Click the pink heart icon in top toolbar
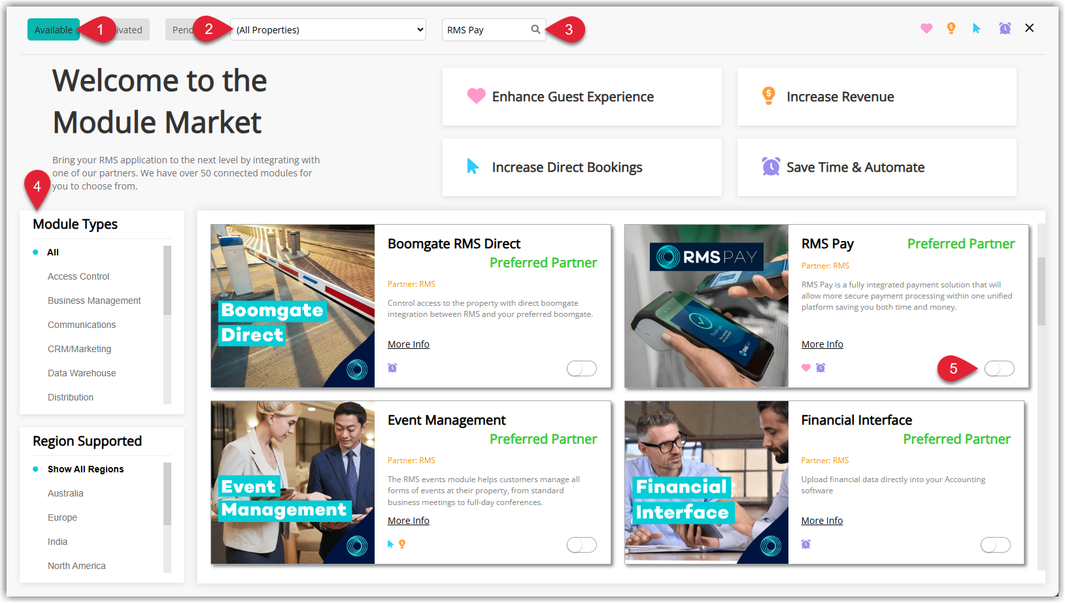Image resolution: width=1065 pixels, height=603 pixels. (x=926, y=28)
